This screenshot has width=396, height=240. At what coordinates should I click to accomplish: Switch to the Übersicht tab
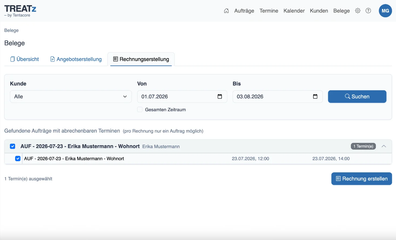point(25,59)
